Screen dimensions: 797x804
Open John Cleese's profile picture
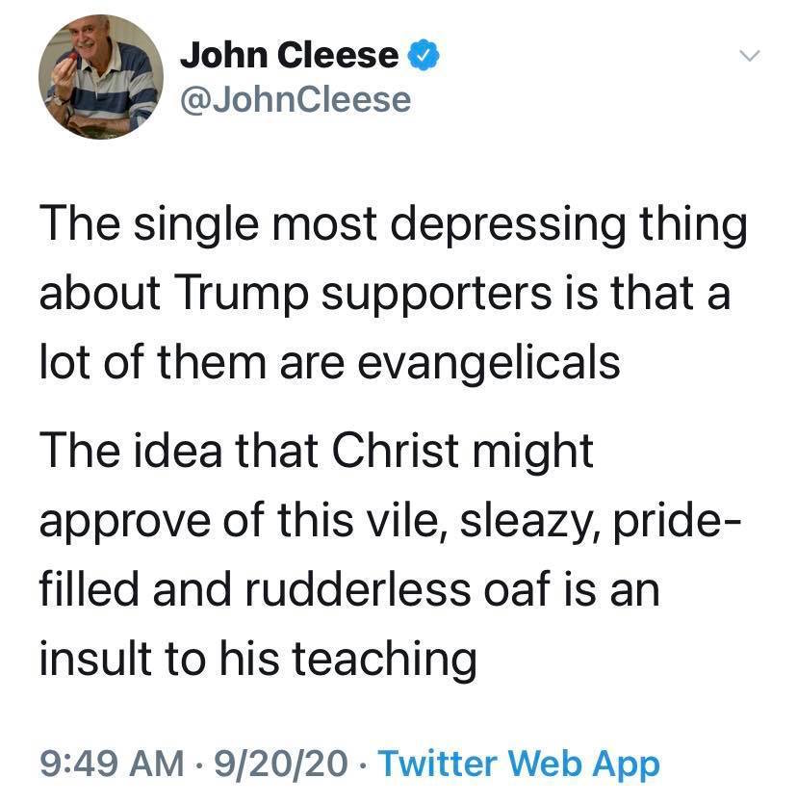tap(101, 77)
